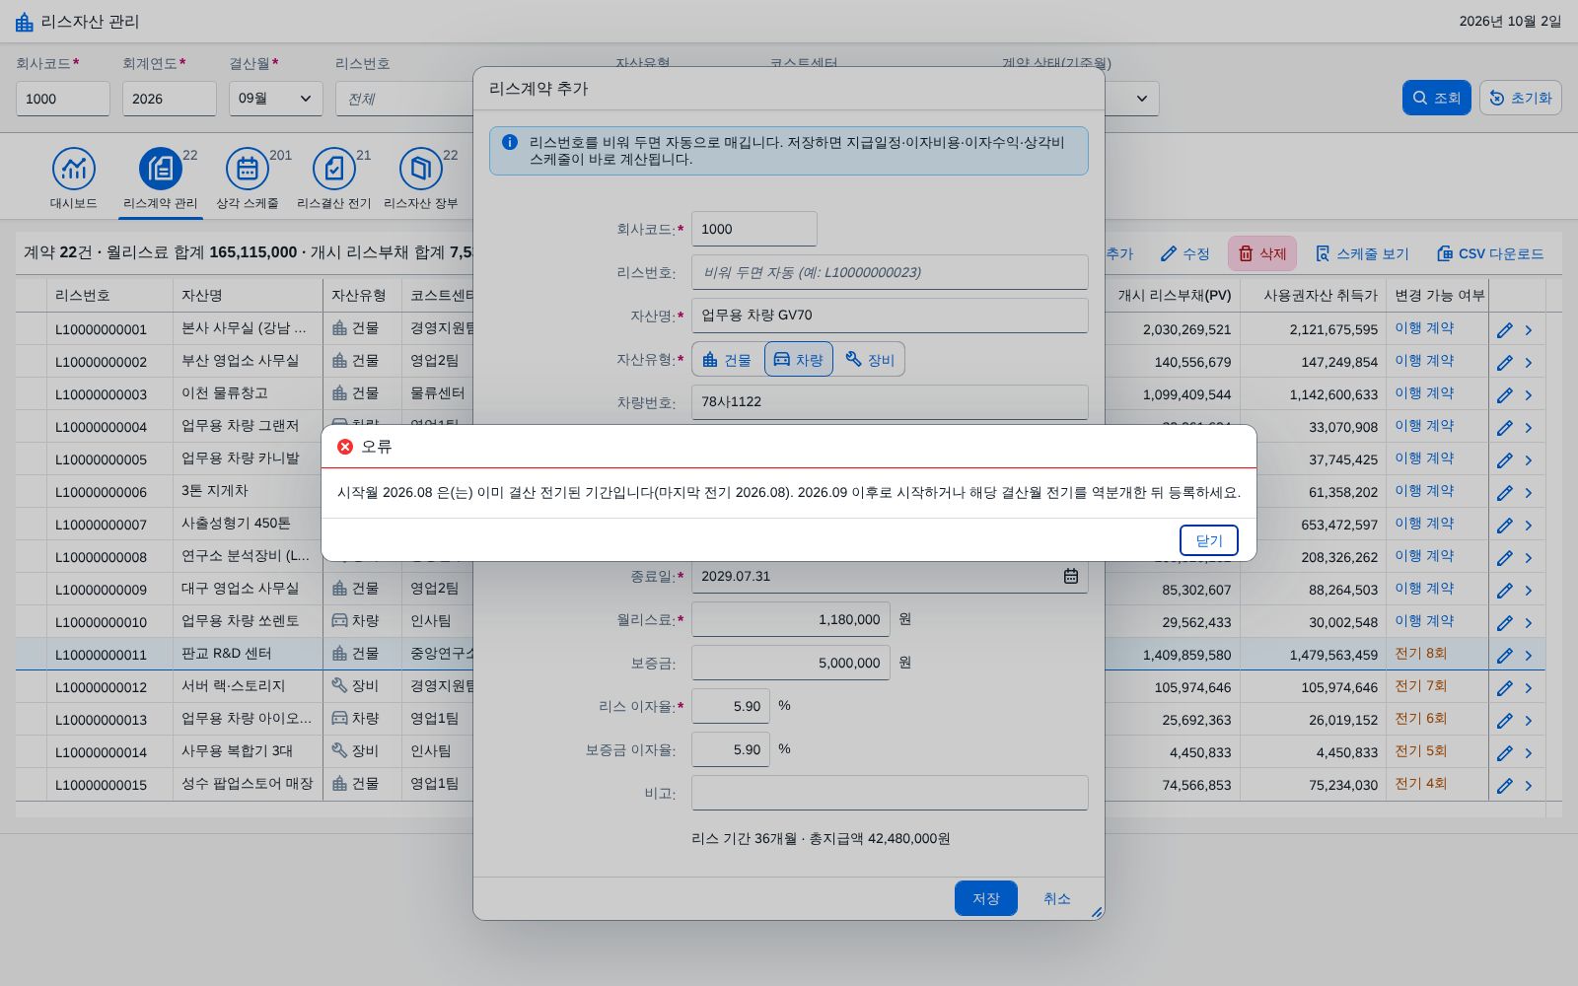Image resolution: width=1578 pixels, height=986 pixels.
Task: Close the error dialog with 닫기
Action: 1208,540
